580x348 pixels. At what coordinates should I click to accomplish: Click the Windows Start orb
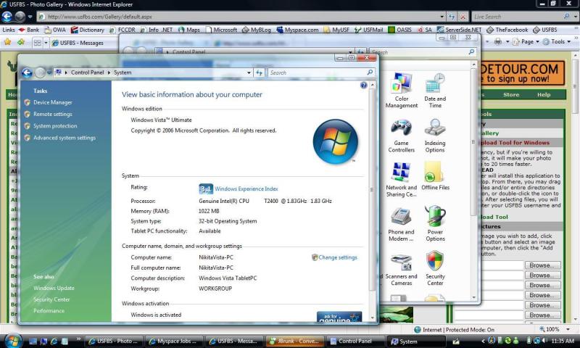[13, 340]
